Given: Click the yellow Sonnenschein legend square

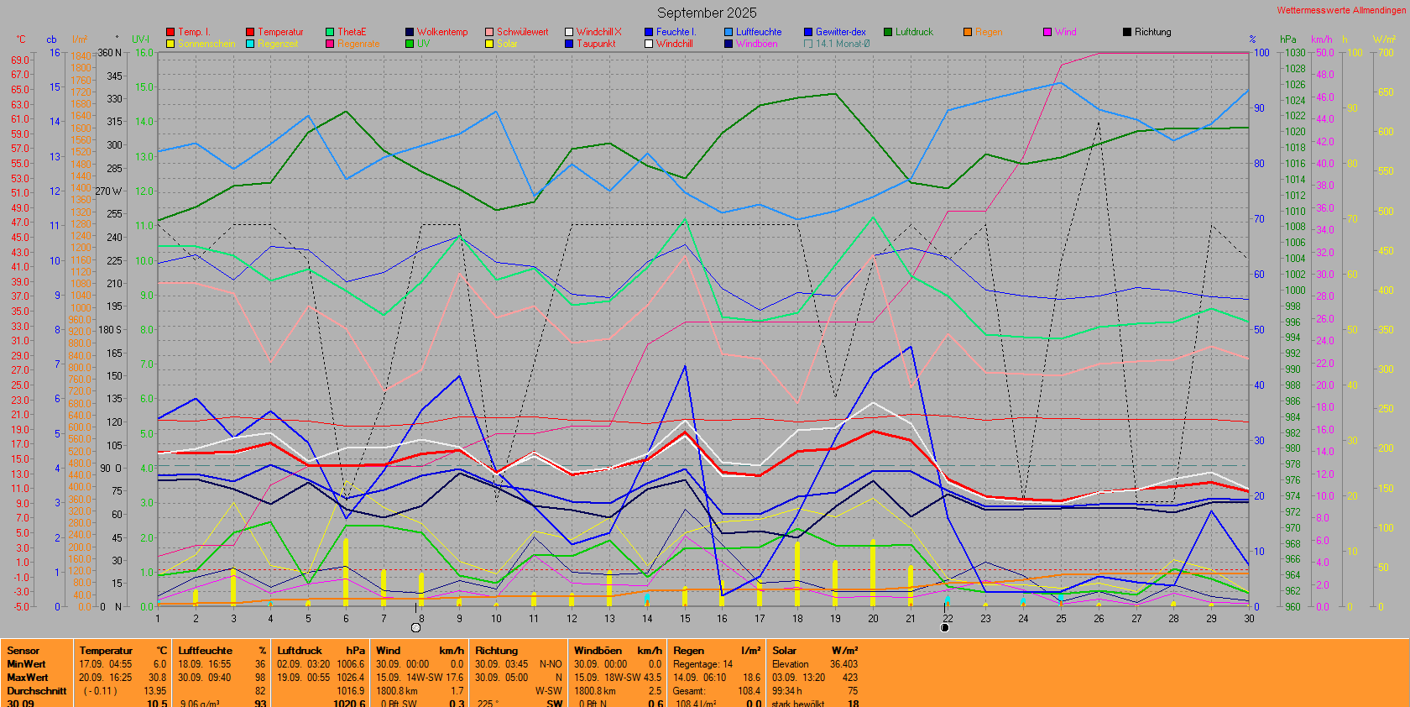Looking at the screenshot, I should [170, 44].
